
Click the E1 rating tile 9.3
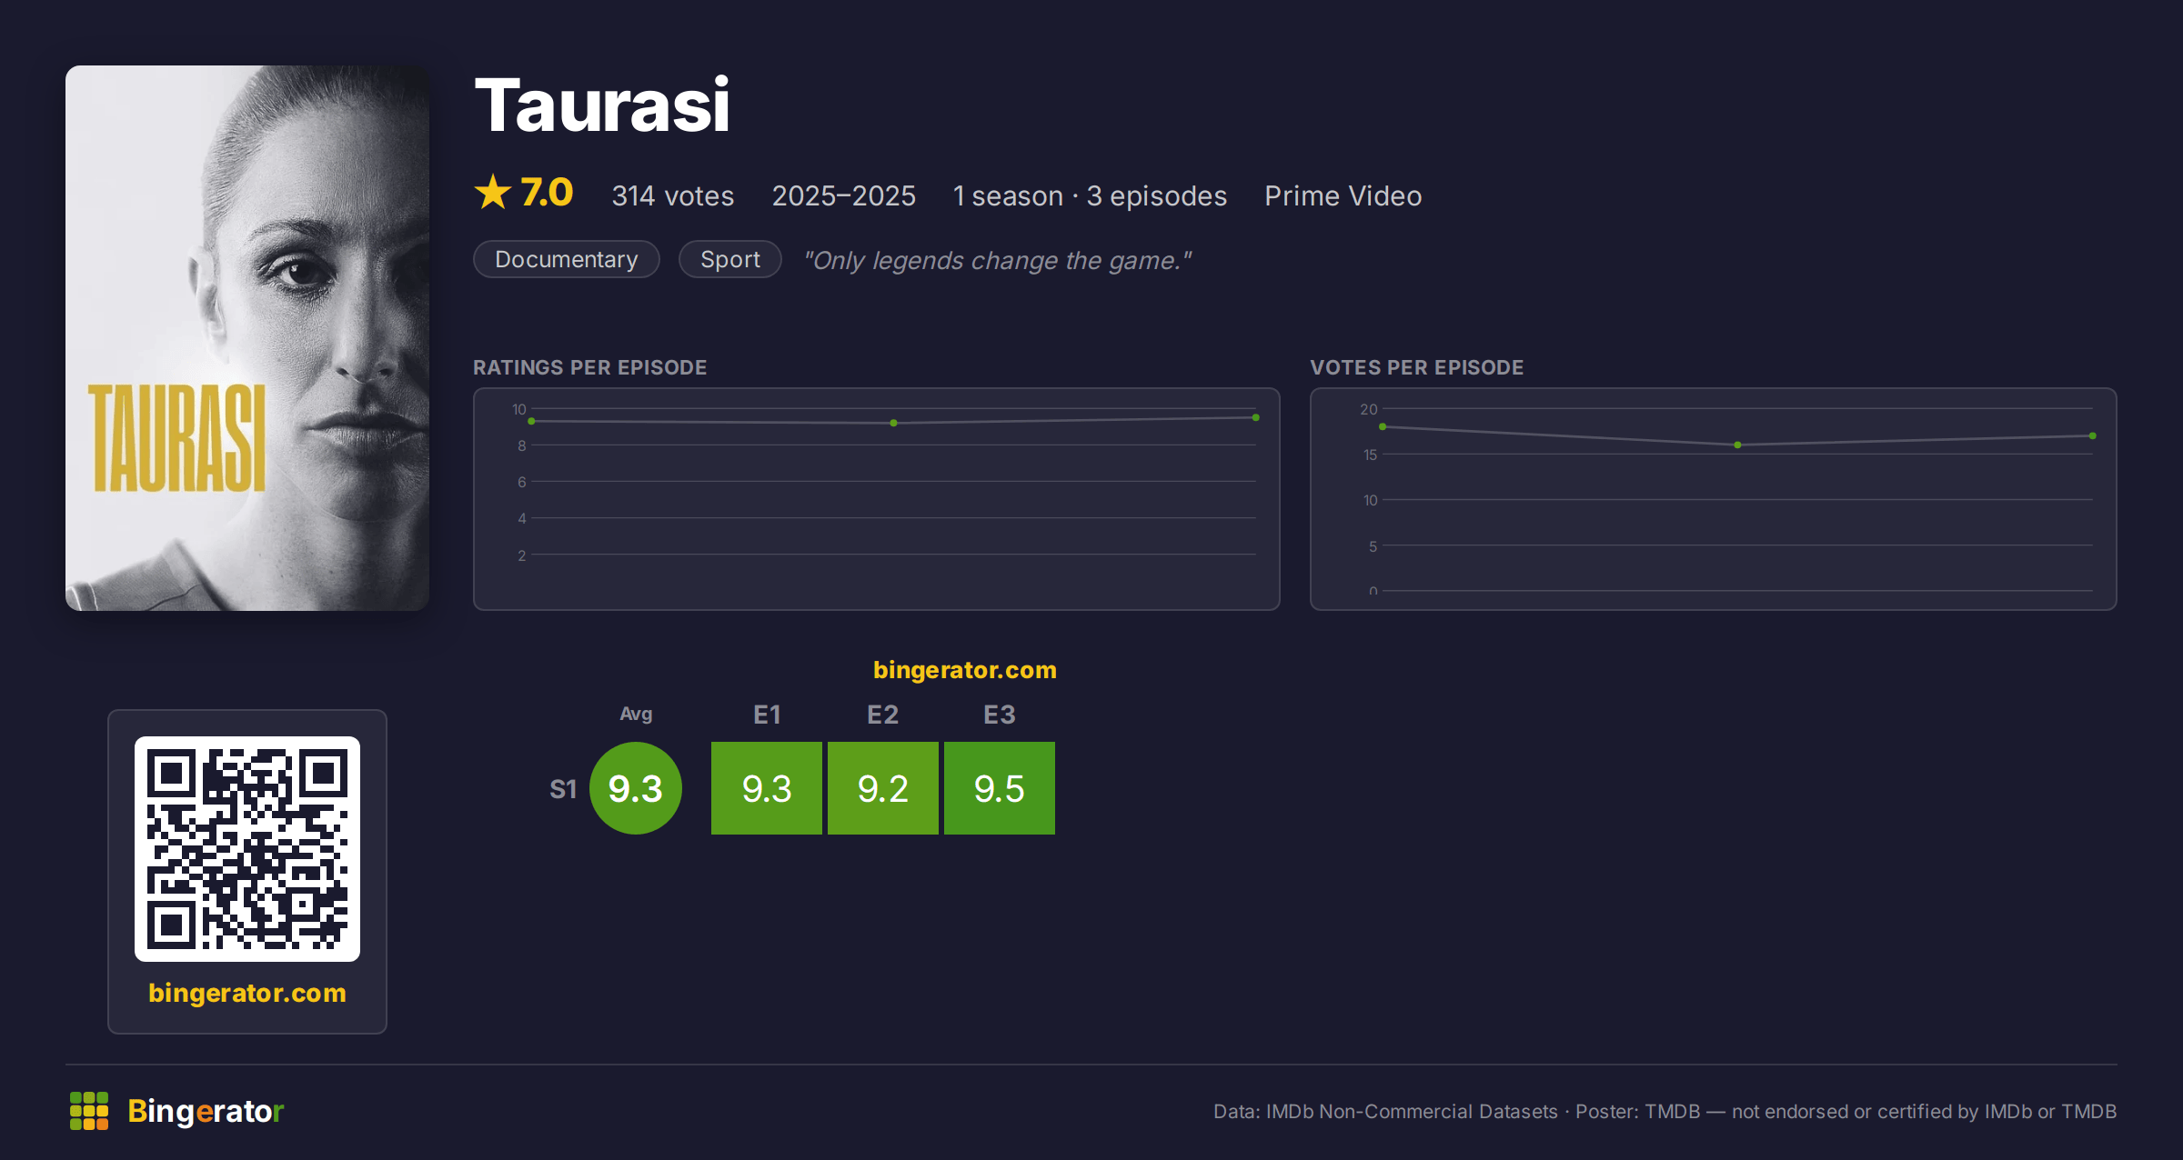tap(767, 788)
